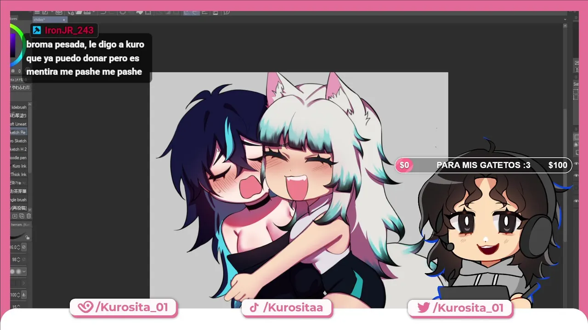Pick the お茶芽筆 brush
The width and height of the screenshot is (588, 330).
click(x=19, y=191)
